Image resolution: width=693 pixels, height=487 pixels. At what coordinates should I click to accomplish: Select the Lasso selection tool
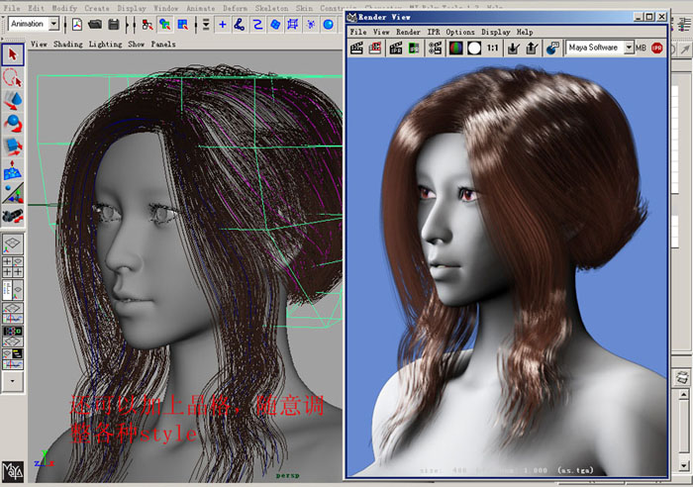coord(12,78)
